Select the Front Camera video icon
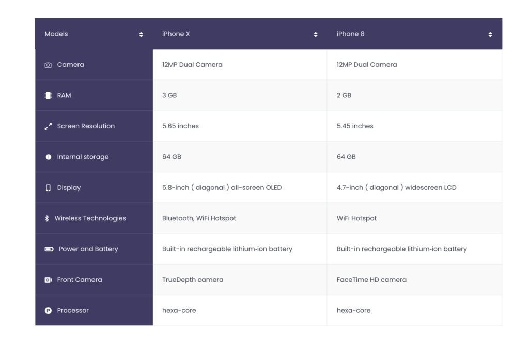 tap(48, 279)
